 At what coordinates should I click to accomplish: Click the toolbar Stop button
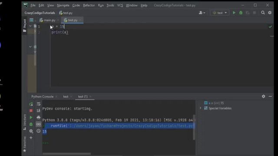pos(255,13)
